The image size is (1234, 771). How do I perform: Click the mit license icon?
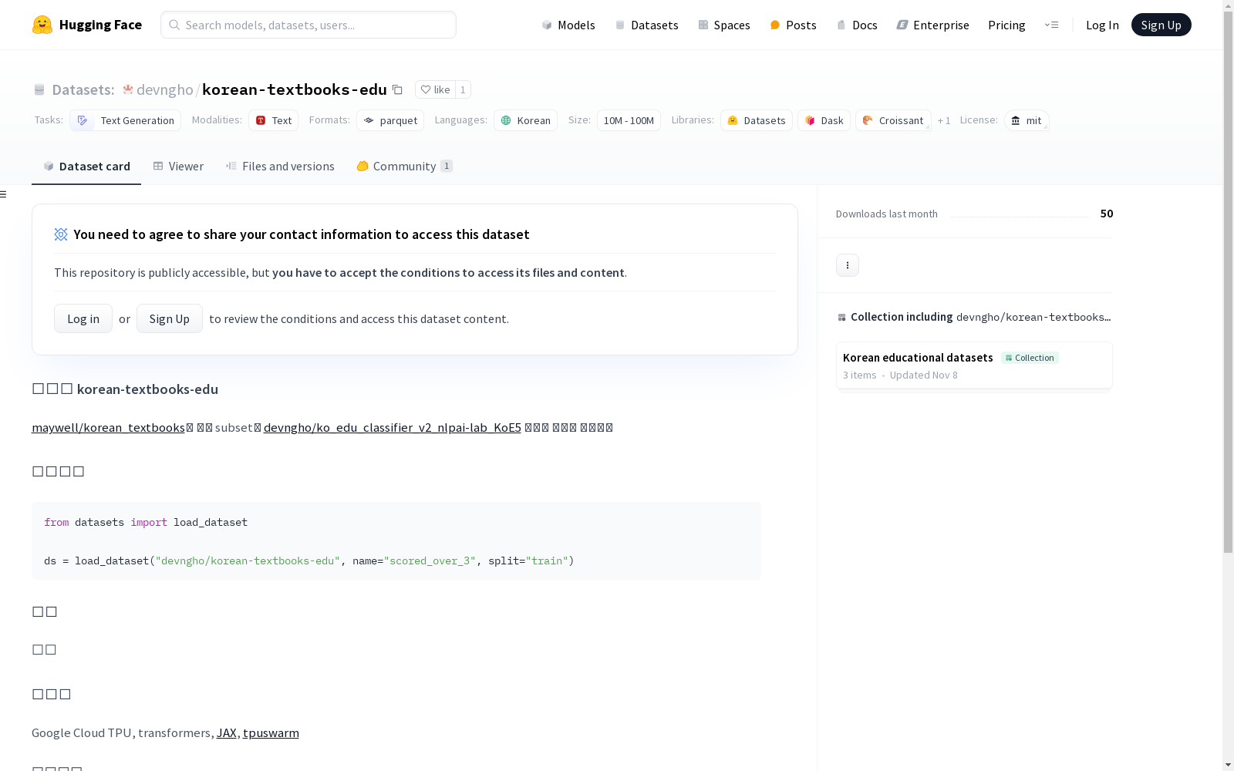tap(1016, 120)
